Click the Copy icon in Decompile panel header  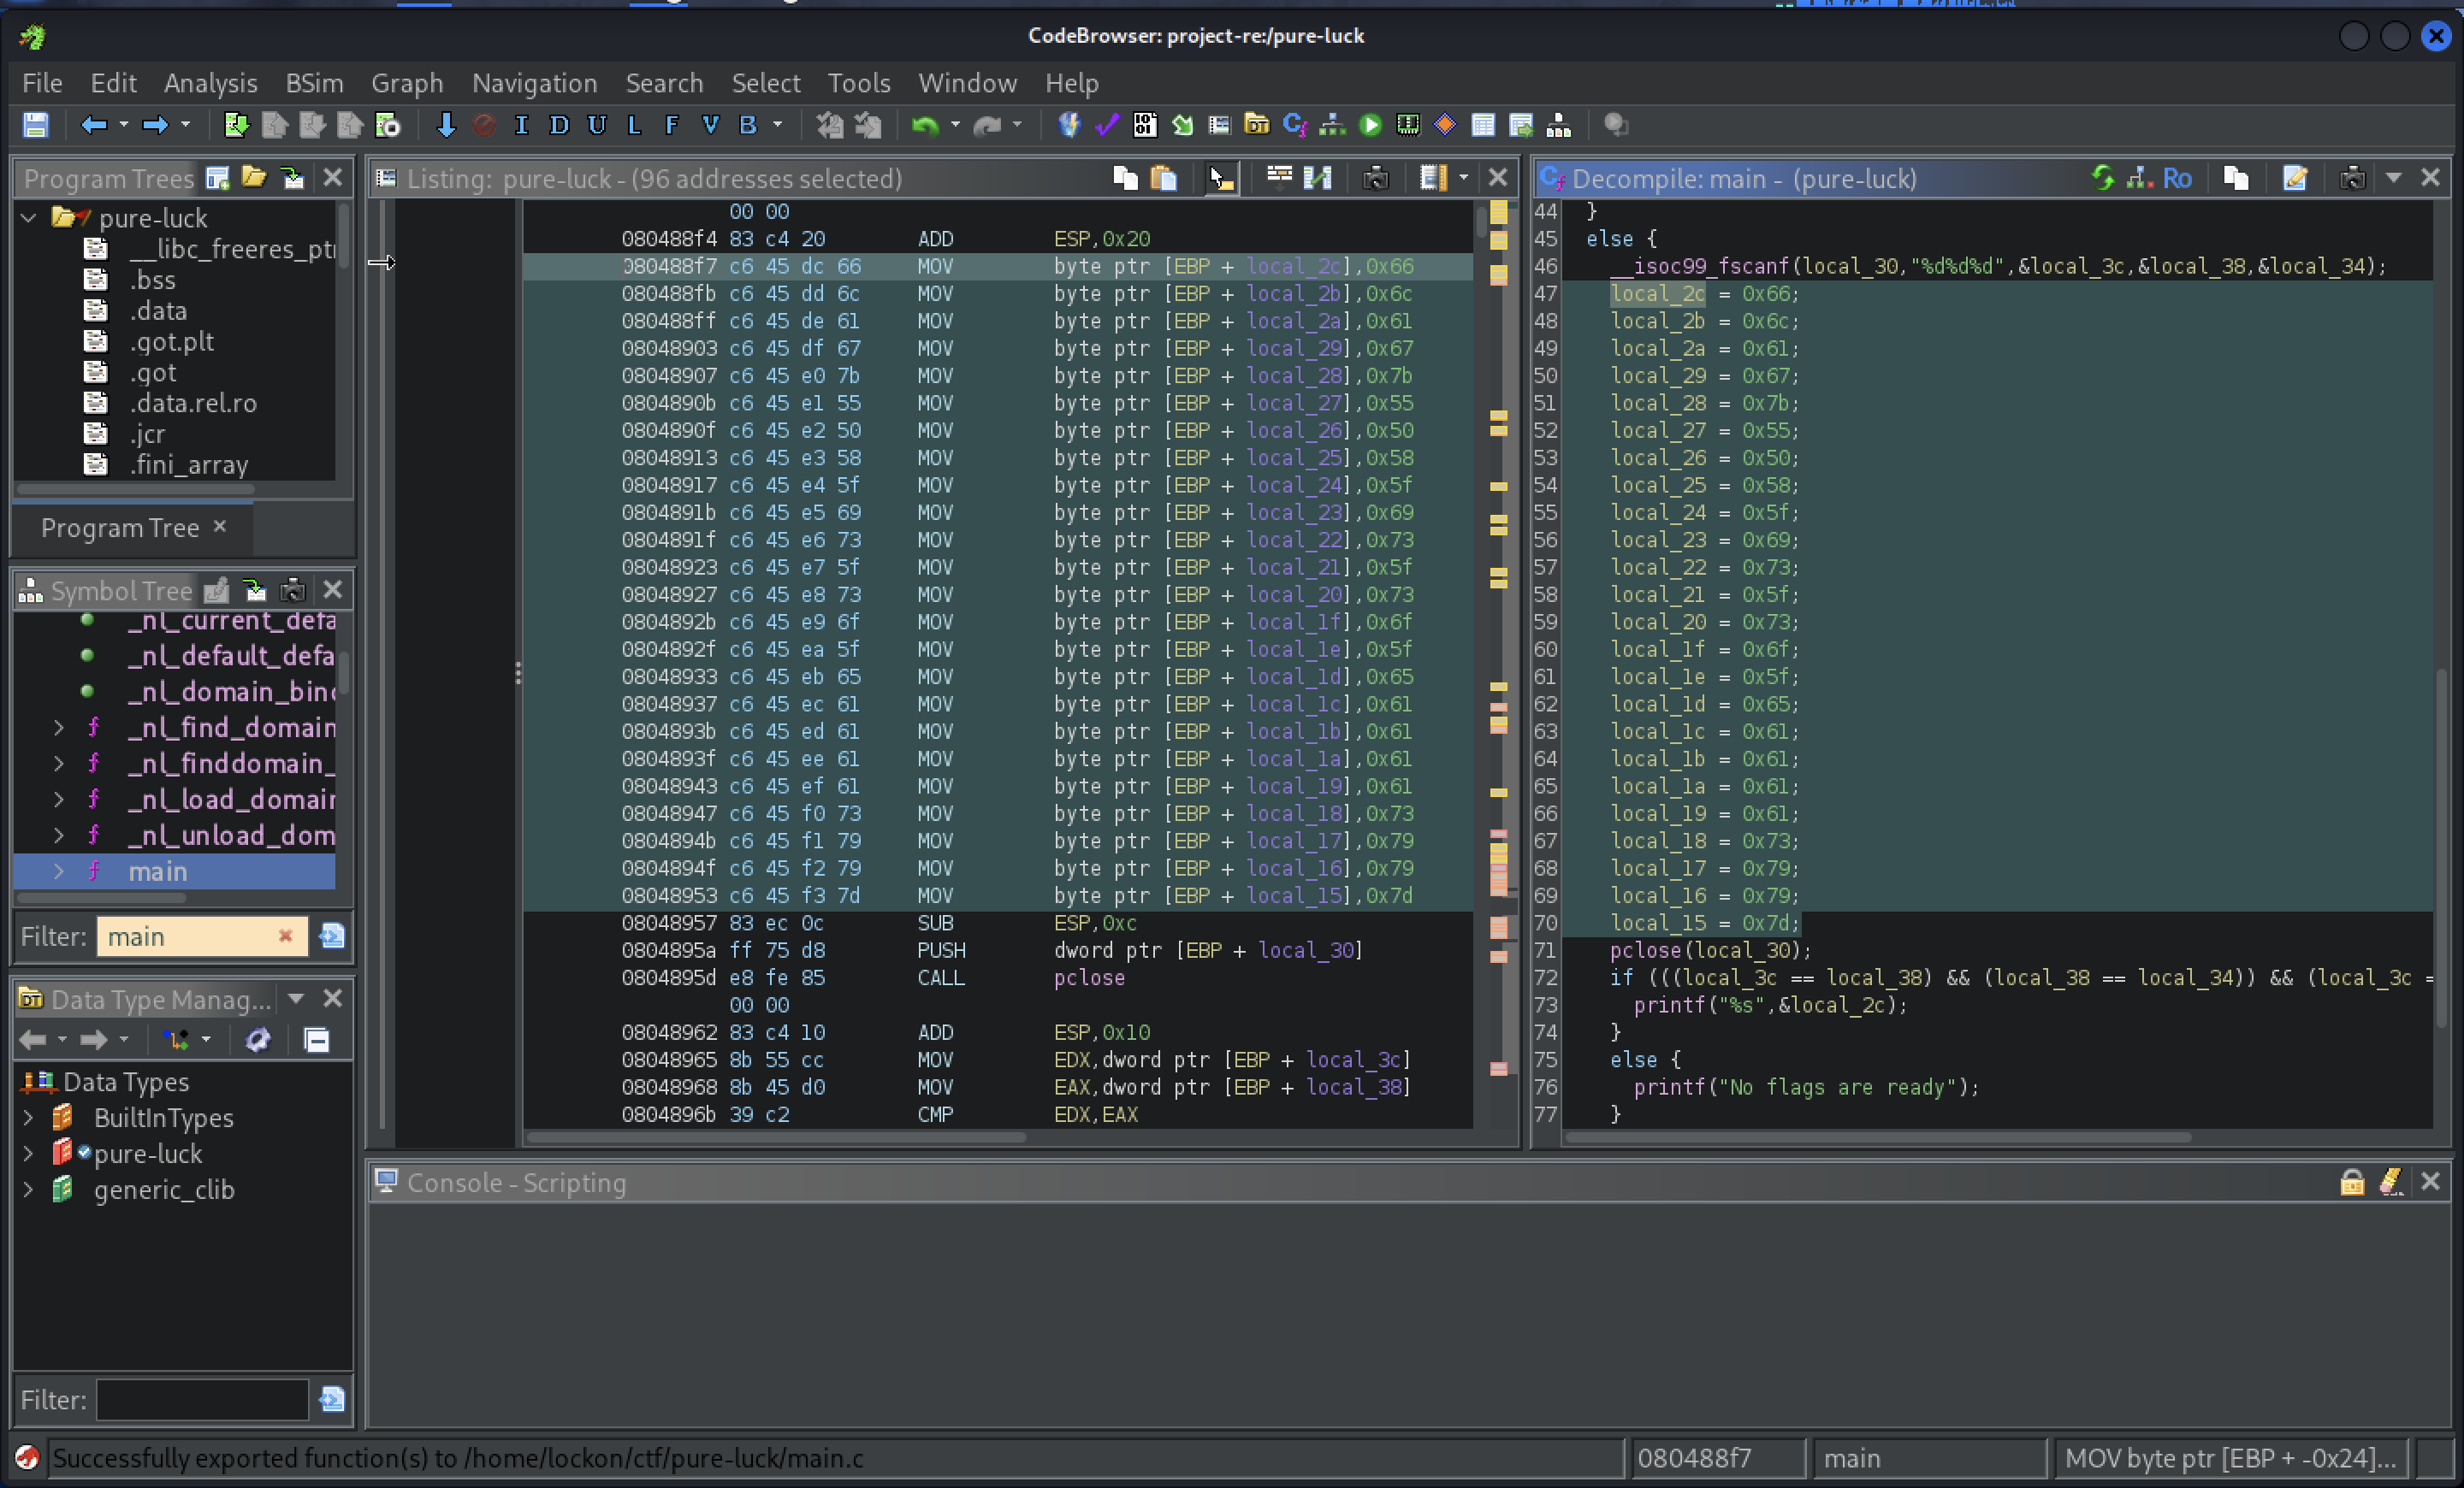click(2236, 178)
